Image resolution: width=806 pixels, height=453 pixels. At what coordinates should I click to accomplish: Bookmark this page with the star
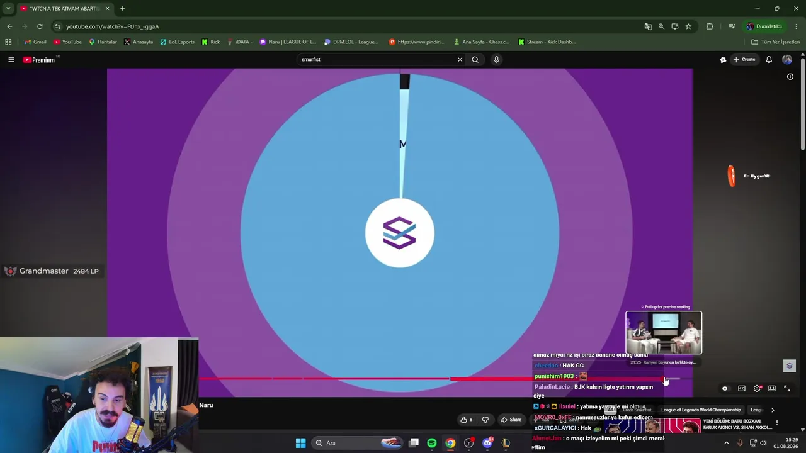(688, 26)
